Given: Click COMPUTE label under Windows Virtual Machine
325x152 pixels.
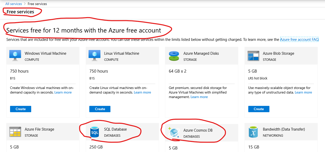Looking at the screenshot, I should click(32, 60).
